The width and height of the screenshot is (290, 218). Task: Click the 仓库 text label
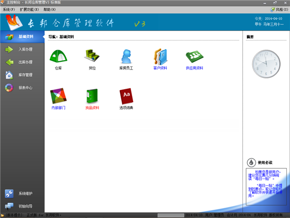coord(58,68)
